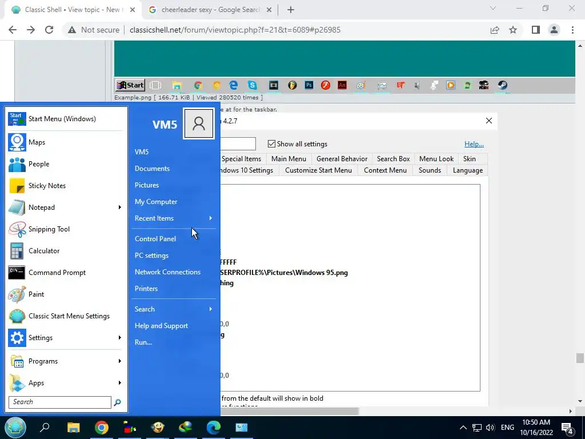Open a new Chrome tab

(x=291, y=10)
